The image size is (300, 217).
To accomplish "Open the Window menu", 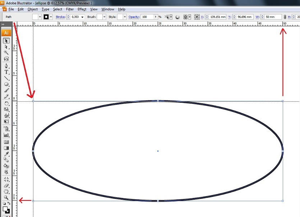I will pos(108,9).
